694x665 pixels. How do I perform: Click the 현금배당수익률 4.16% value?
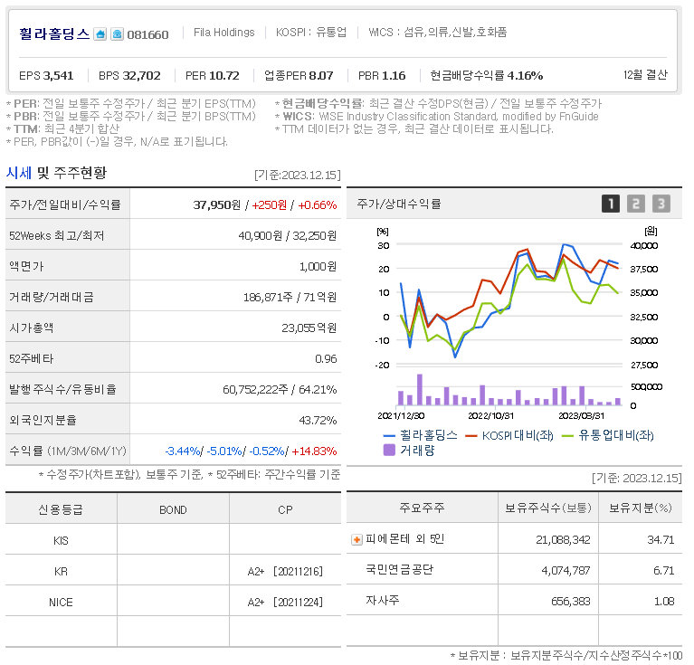pyautogui.click(x=487, y=76)
